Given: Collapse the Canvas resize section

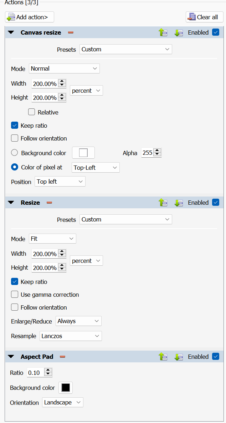Looking at the screenshot, I should click(11, 32).
